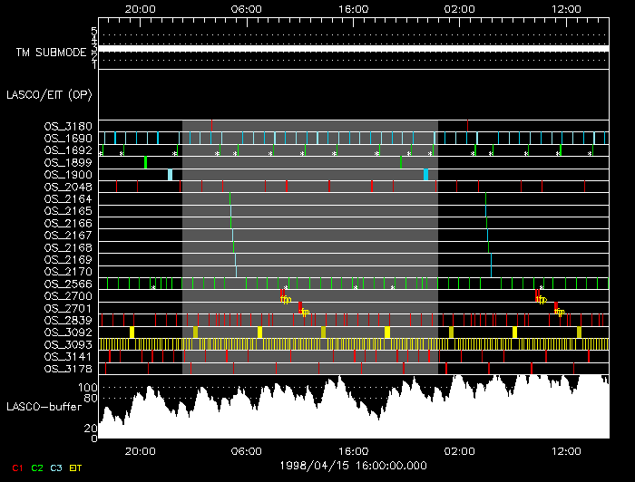The image size is (635, 482).
Task: Click the OS_1900 row label
Action: pyautogui.click(x=68, y=175)
